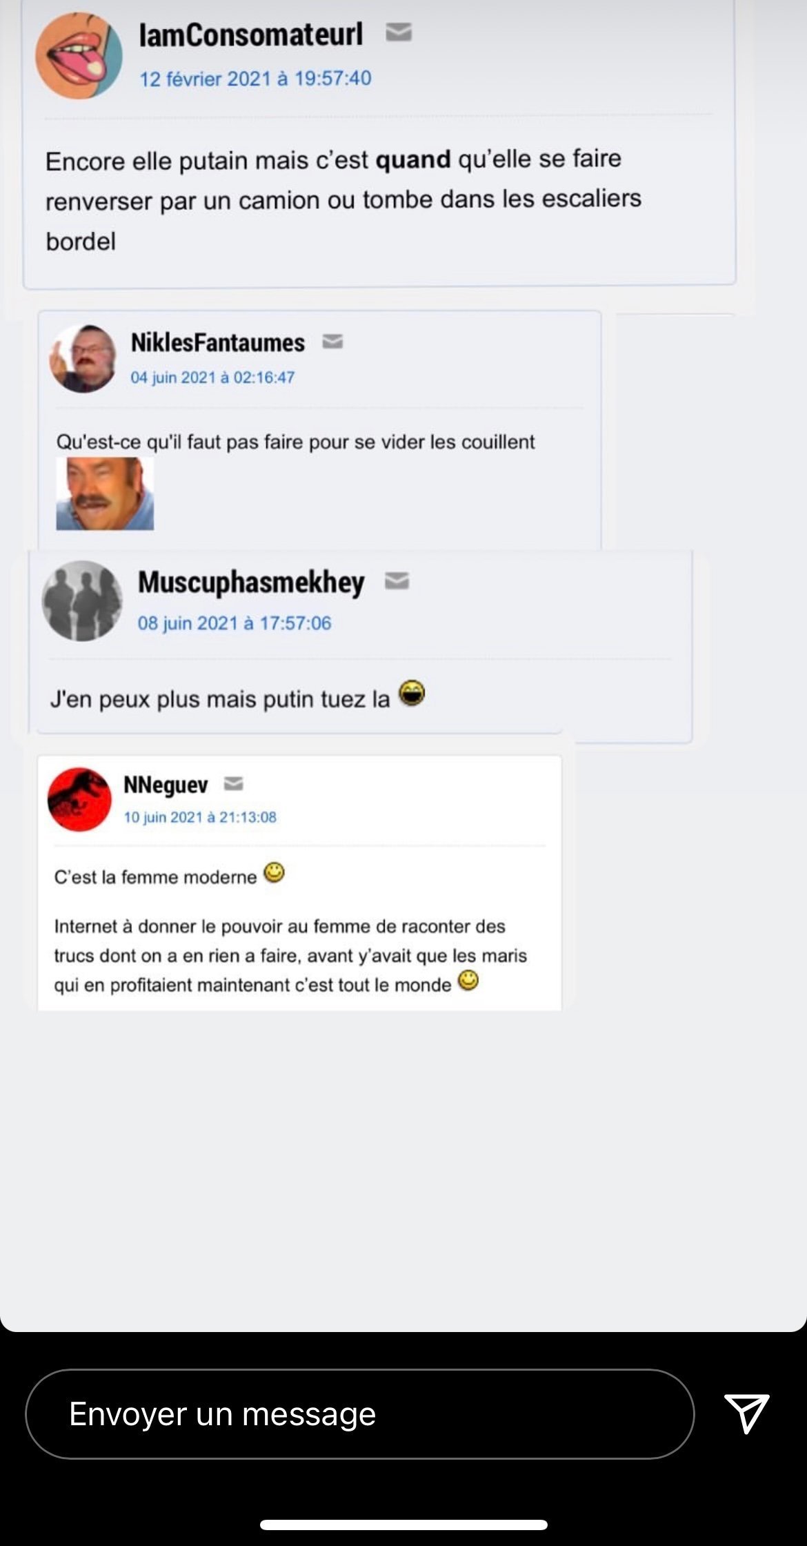Image resolution: width=807 pixels, height=1546 pixels.
Task: Open the 12 février 2021 timestamp link
Action: (x=255, y=79)
